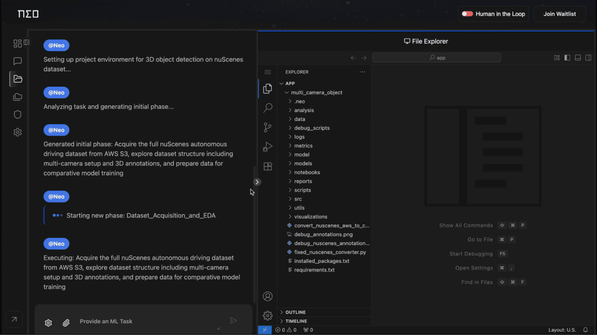Open the Run and Debug icon
The height and width of the screenshot is (335, 597).
pyautogui.click(x=268, y=147)
